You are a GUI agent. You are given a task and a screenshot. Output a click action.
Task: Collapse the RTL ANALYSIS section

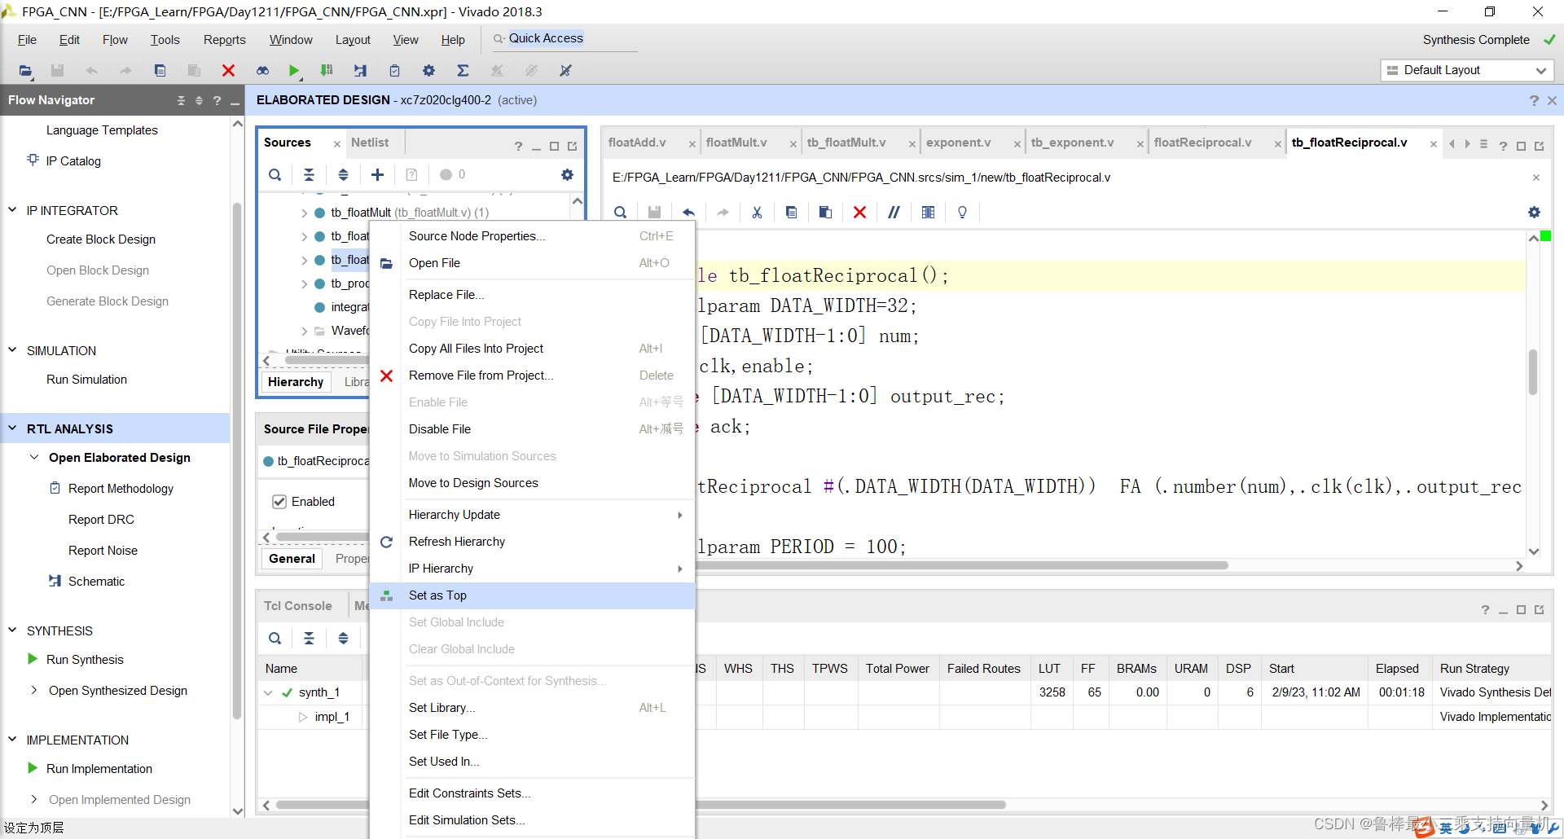[x=12, y=428]
